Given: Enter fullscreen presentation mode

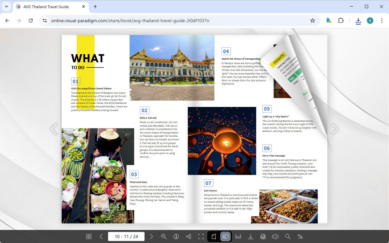Looking at the screenshot, I should (201, 236).
